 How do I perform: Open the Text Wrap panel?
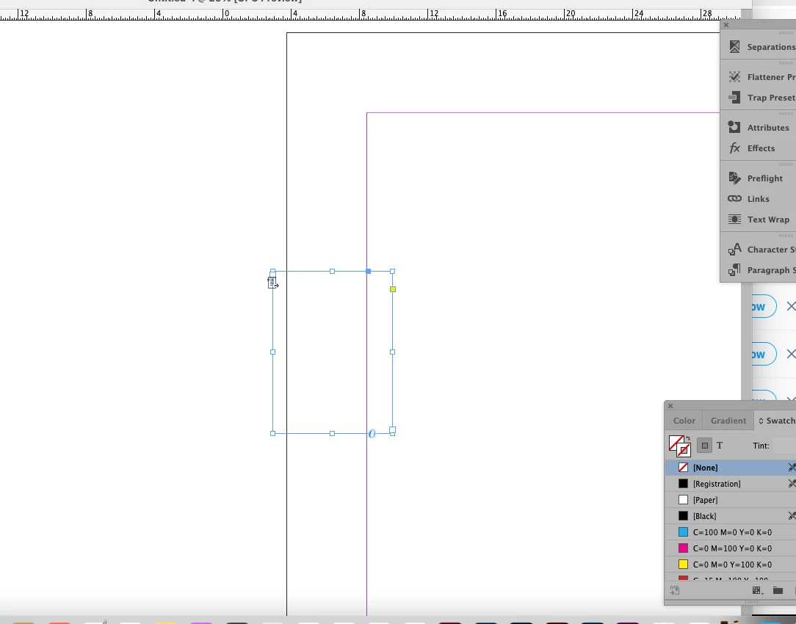point(759,220)
